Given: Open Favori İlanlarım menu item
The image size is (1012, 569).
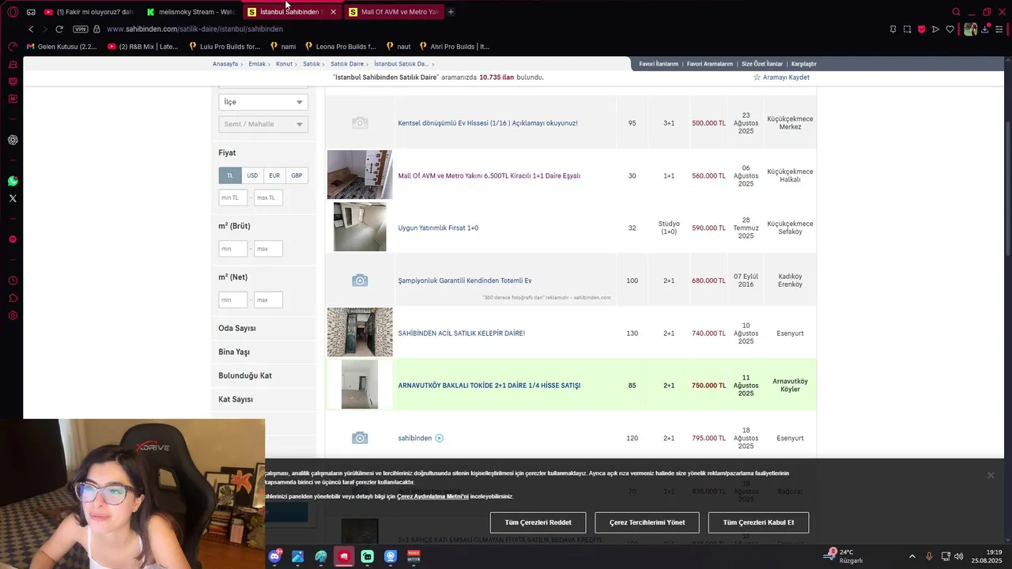Looking at the screenshot, I should [x=659, y=64].
